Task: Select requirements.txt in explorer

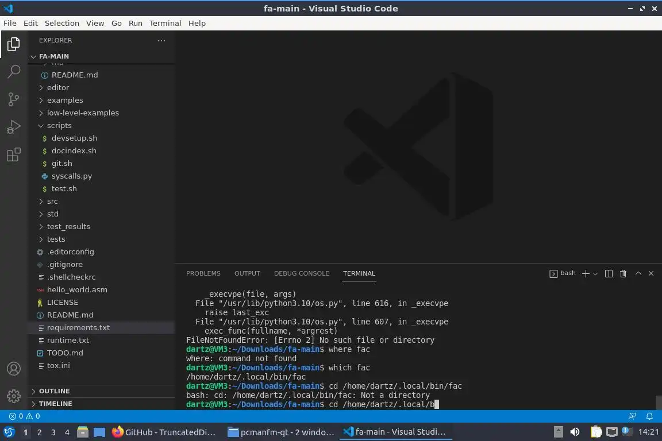Action: pyautogui.click(x=101, y=327)
